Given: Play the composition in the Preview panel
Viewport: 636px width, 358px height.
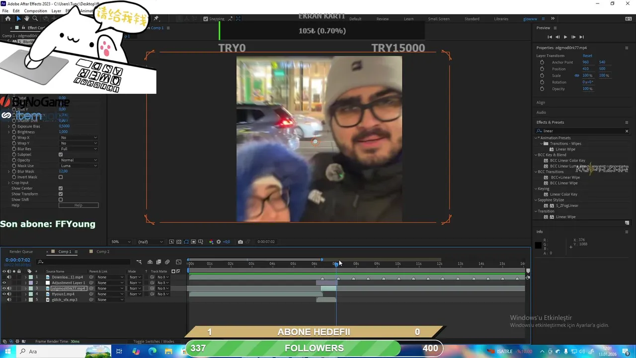Looking at the screenshot, I should tap(565, 37).
